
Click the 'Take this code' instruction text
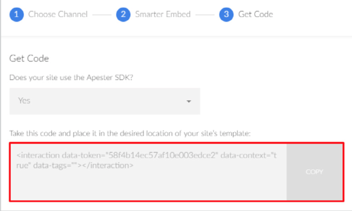tap(130, 133)
